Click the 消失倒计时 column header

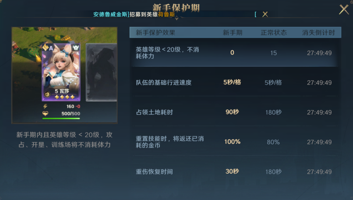point(319,32)
